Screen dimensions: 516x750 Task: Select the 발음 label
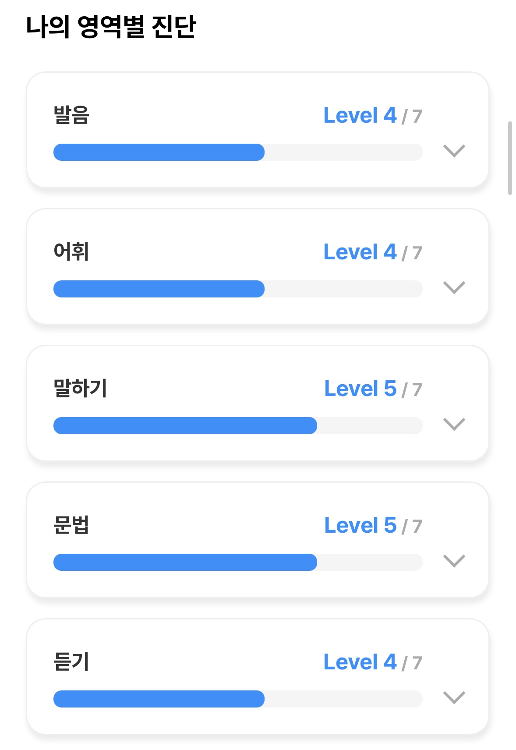tap(71, 115)
